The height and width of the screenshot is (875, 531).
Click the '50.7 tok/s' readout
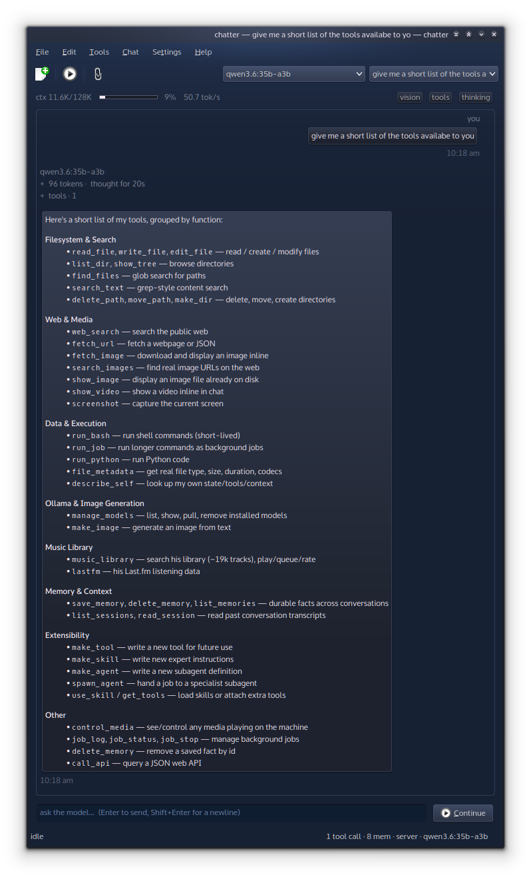[x=202, y=97]
